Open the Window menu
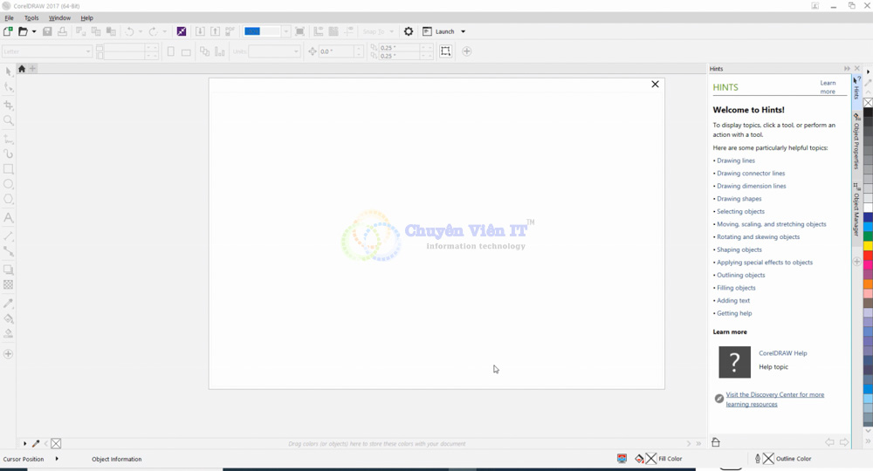Image resolution: width=873 pixels, height=471 pixels. pyautogui.click(x=59, y=17)
